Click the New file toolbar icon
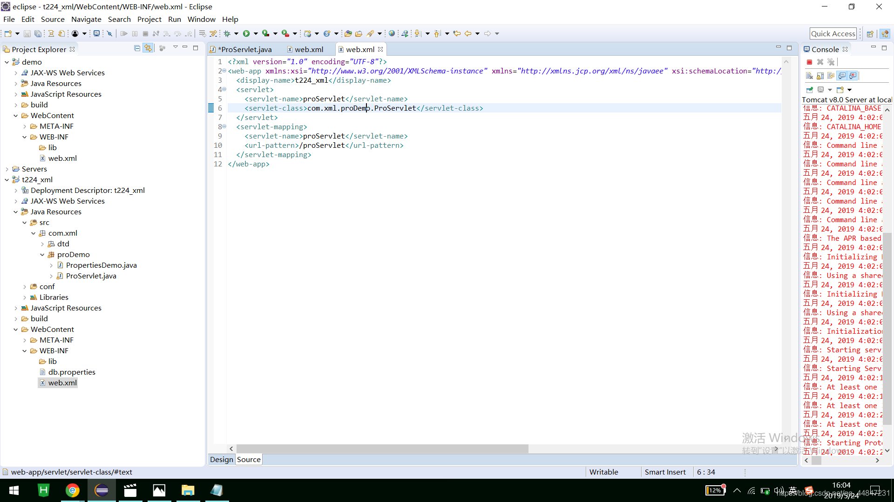Screen dimensions: 894x502 click(8, 33)
